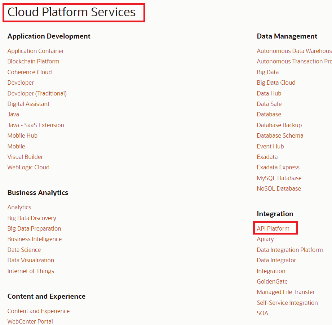The image size is (332, 325).
Task: Open the Digital Assistant service page
Action: pos(28,104)
